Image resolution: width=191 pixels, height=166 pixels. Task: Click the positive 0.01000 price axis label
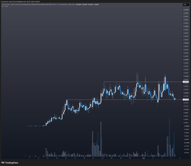click(x=186, y=110)
